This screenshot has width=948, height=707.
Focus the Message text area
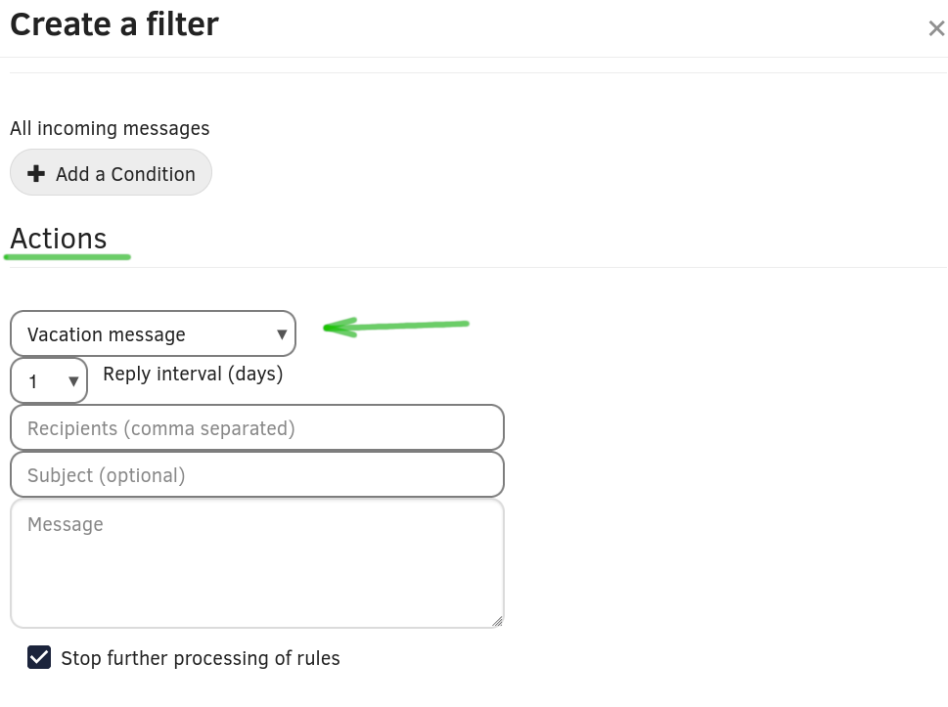pyautogui.click(x=257, y=564)
